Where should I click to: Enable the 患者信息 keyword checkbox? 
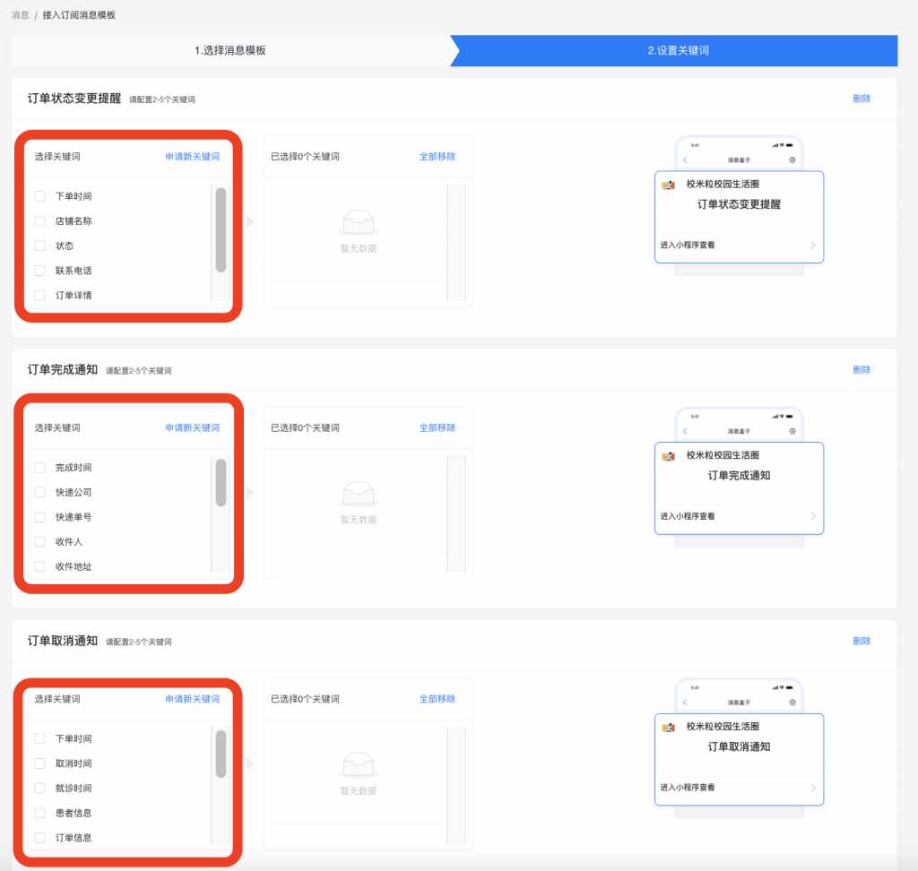pyautogui.click(x=39, y=813)
